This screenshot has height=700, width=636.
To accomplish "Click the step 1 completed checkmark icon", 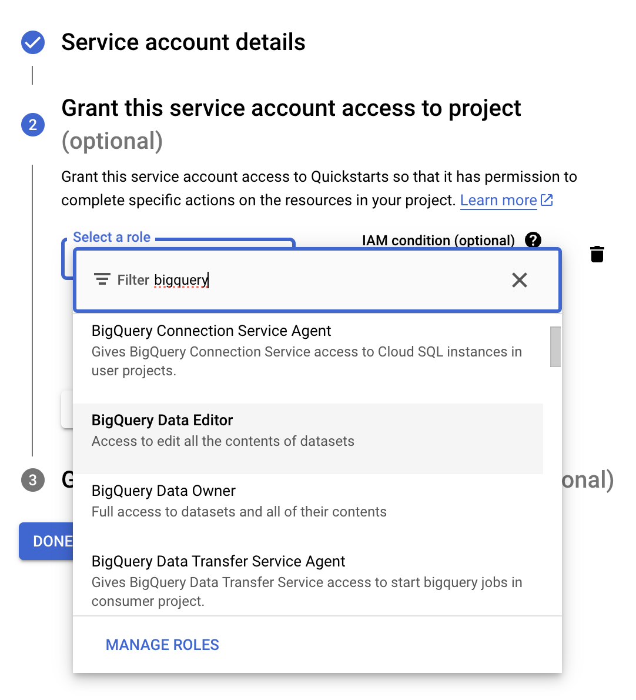I will coord(32,42).
